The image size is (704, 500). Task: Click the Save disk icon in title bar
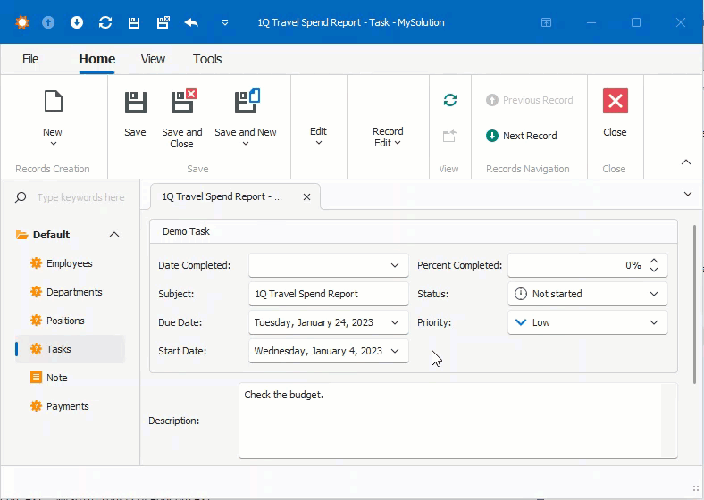pyautogui.click(x=134, y=22)
